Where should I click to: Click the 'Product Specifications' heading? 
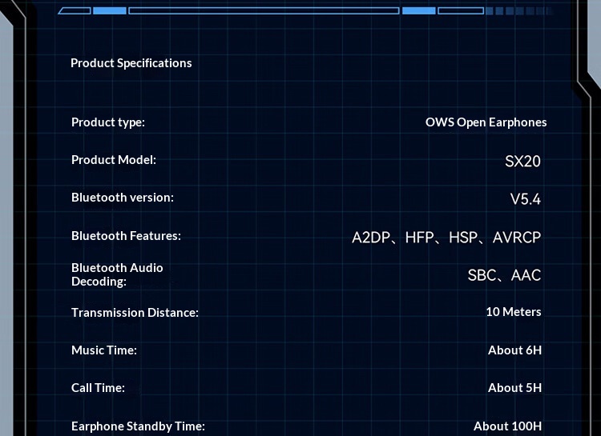pyautogui.click(x=131, y=63)
